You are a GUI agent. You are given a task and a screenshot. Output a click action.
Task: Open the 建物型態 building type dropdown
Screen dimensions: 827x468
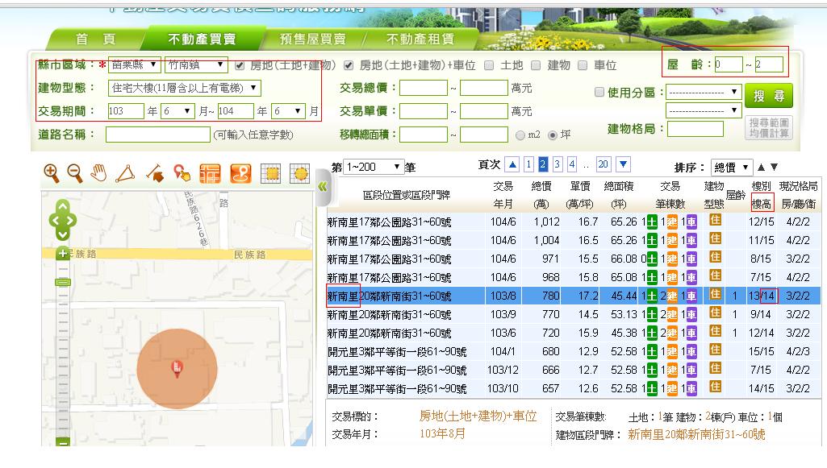pyautogui.click(x=184, y=88)
